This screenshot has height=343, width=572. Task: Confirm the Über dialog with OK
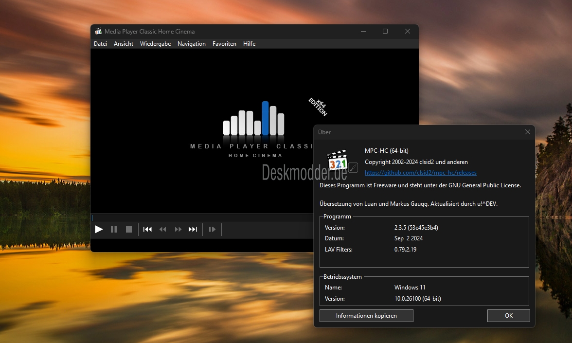pos(509,316)
